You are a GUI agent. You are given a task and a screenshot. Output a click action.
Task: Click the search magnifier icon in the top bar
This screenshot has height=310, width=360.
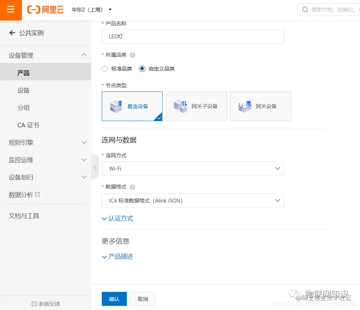click(x=305, y=10)
